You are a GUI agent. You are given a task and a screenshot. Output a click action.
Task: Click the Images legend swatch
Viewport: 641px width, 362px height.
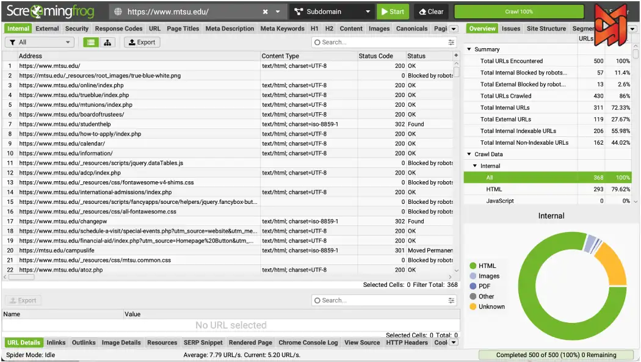tap(473, 276)
